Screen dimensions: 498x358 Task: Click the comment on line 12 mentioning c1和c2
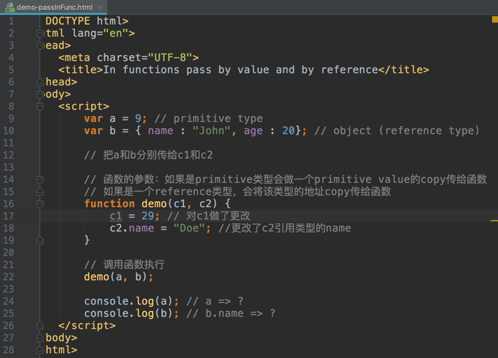(x=148, y=155)
